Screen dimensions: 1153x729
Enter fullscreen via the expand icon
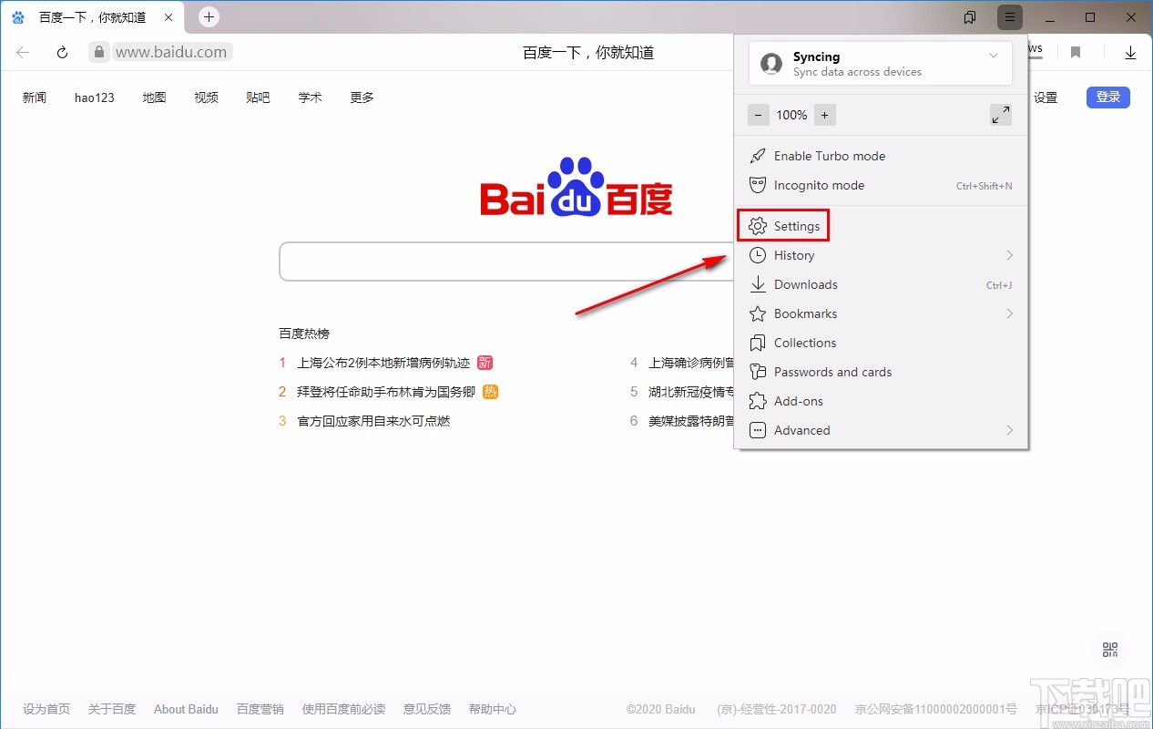1000,115
